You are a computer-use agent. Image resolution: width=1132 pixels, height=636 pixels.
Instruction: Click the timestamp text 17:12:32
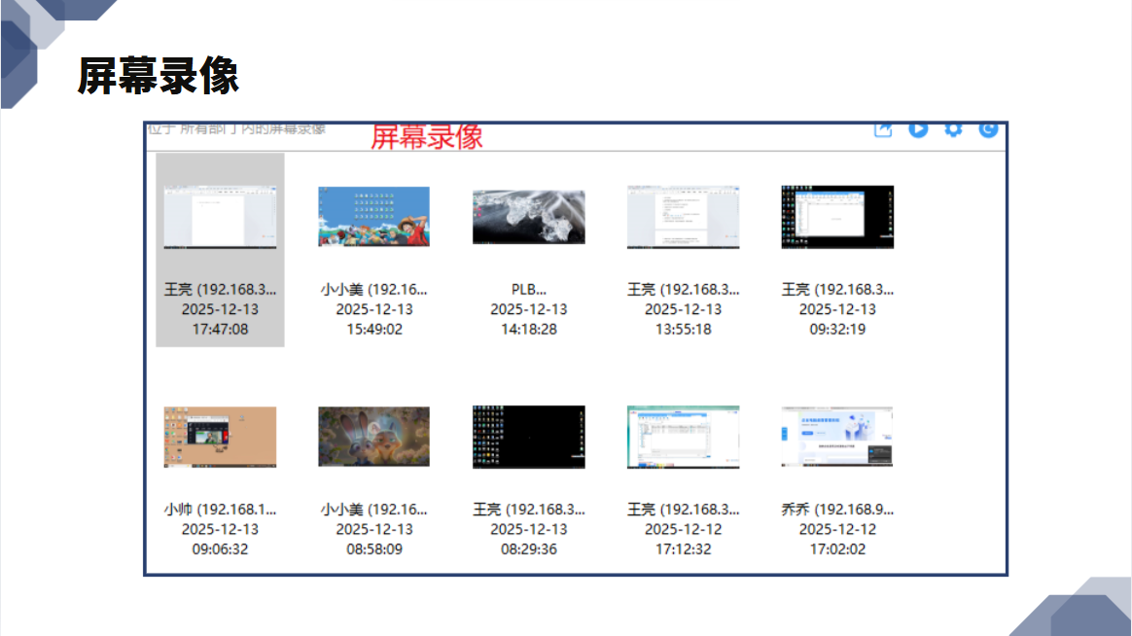click(x=683, y=549)
